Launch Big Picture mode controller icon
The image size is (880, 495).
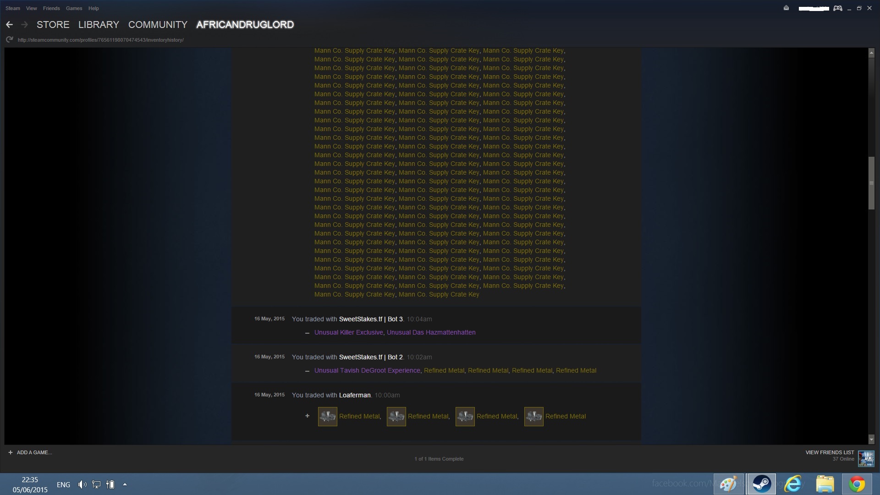pos(837,8)
